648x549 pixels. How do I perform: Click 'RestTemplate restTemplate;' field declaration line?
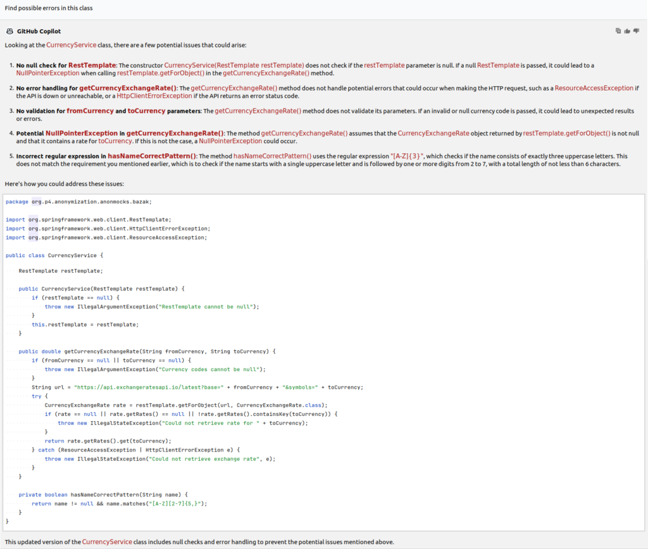coord(61,271)
